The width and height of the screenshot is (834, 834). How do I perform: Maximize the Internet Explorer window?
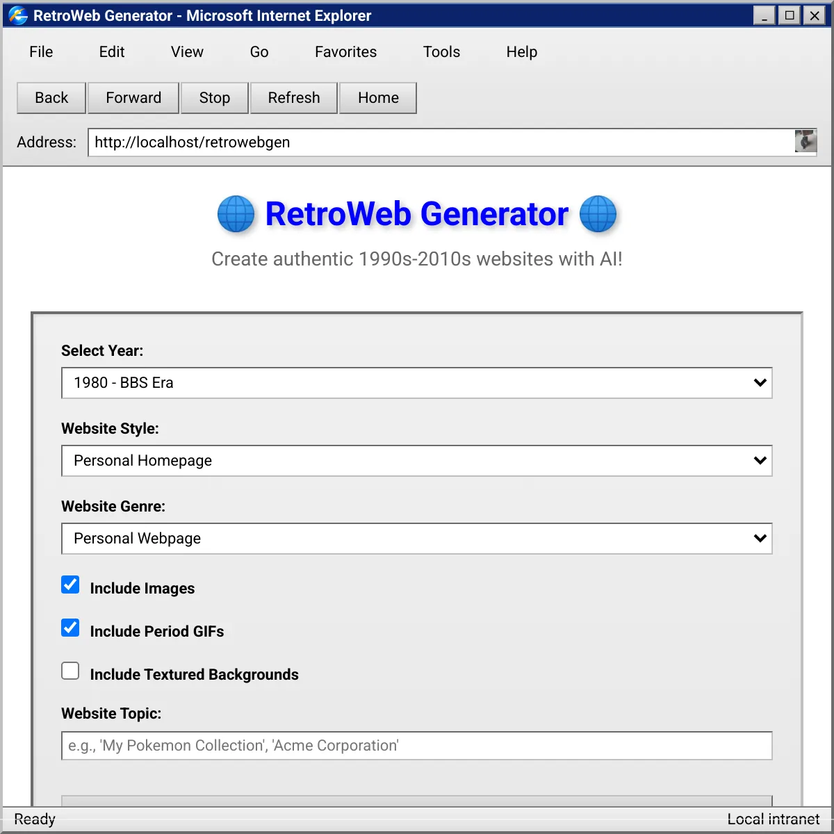coord(790,15)
